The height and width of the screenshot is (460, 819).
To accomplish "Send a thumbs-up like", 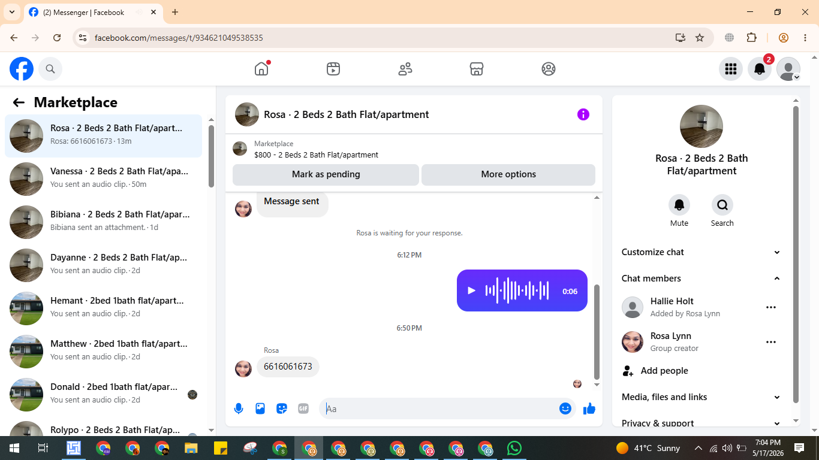I will [589, 408].
